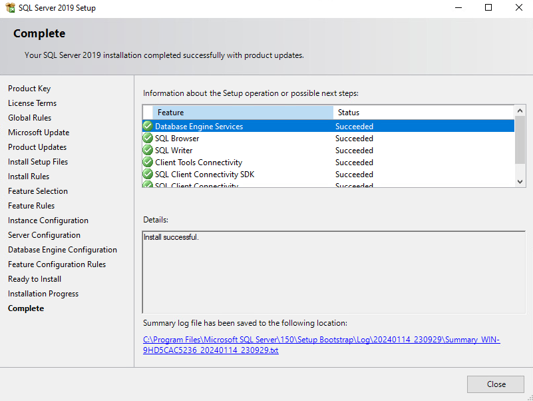Click the check icon for Client Tools Connectivity

tap(148, 162)
